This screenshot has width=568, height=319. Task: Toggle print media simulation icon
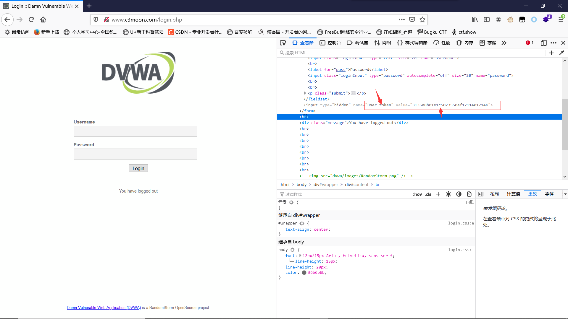469,194
